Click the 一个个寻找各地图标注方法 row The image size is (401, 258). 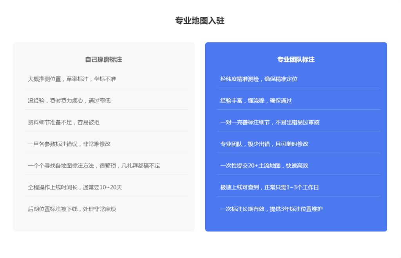[x=94, y=165]
